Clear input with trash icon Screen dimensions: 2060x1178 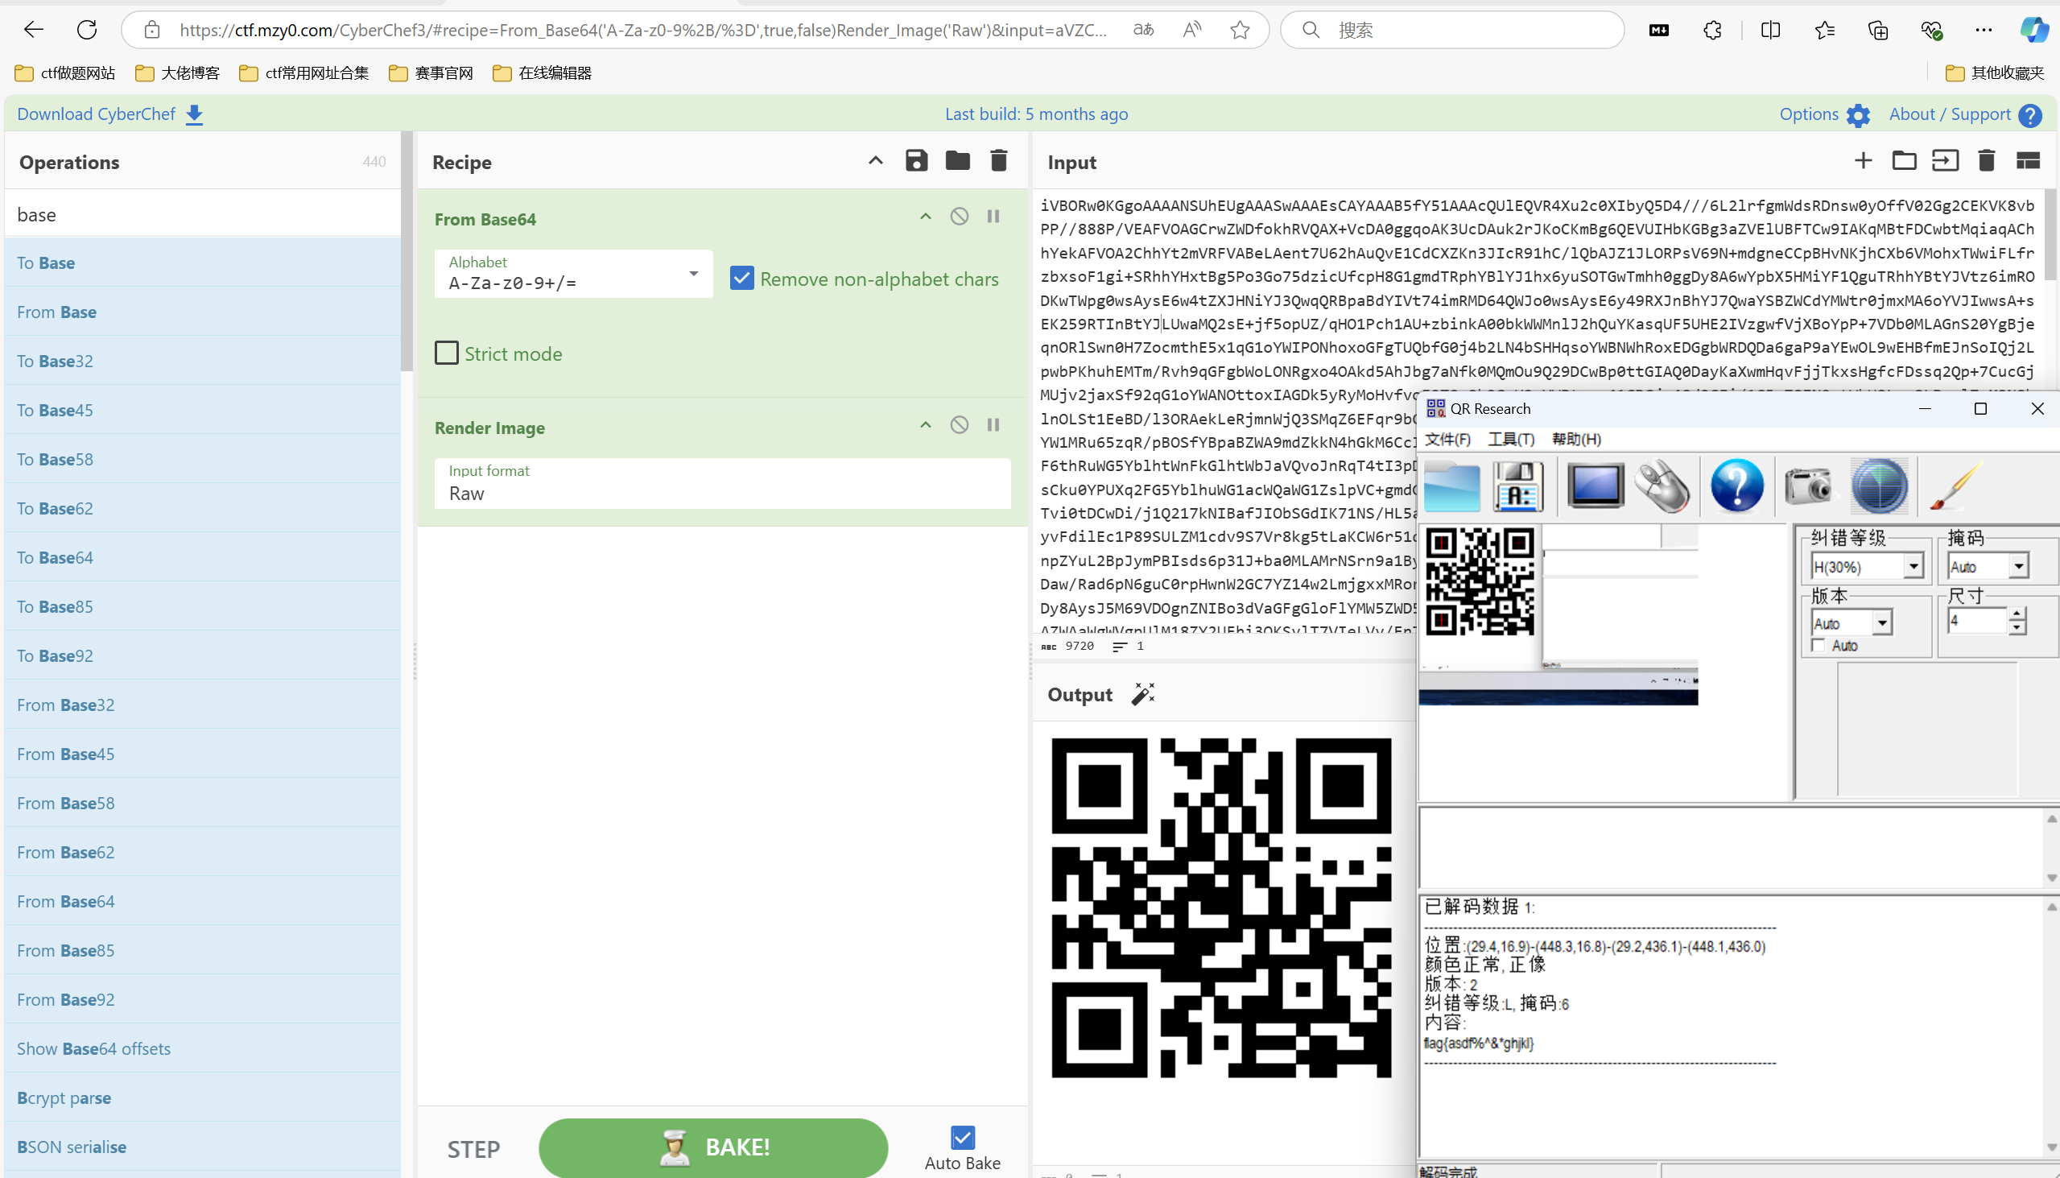[1987, 161]
